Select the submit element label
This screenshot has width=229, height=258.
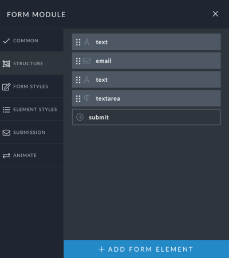[98, 117]
